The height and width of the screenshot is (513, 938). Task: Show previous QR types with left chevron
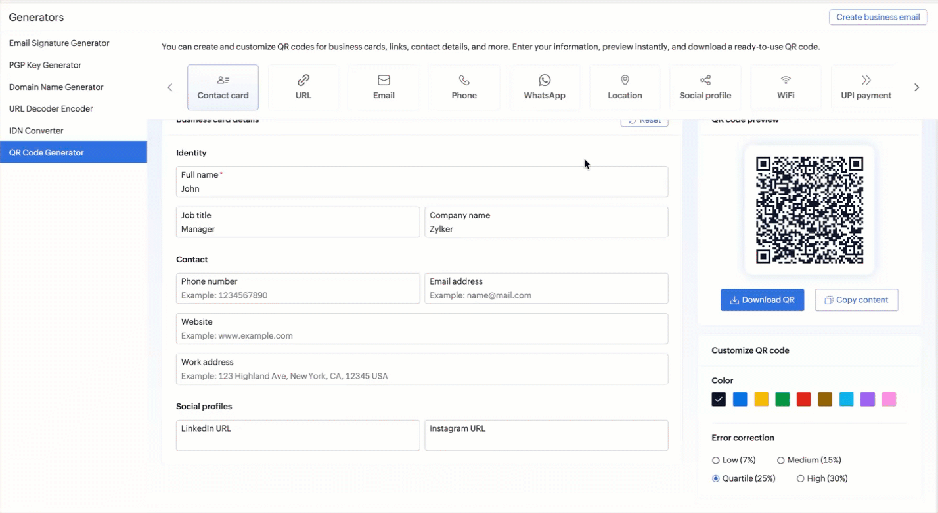coord(170,87)
